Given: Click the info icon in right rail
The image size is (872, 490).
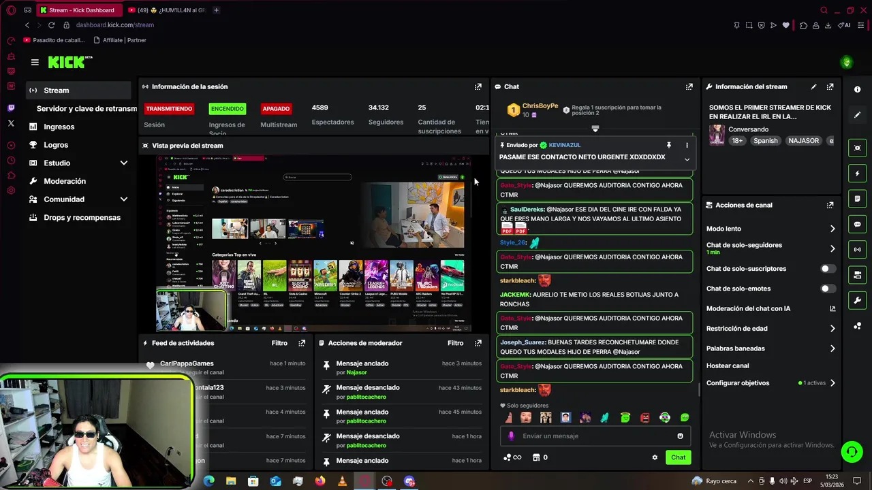Looking at the screenshot, I should pyautogui.click(x=857, y=90).
